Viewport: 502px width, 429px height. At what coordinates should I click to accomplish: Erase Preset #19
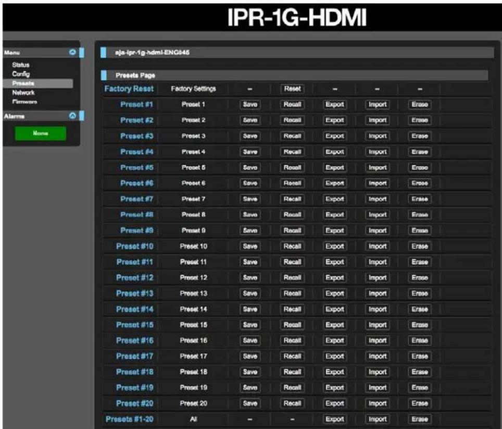point(420,387)
